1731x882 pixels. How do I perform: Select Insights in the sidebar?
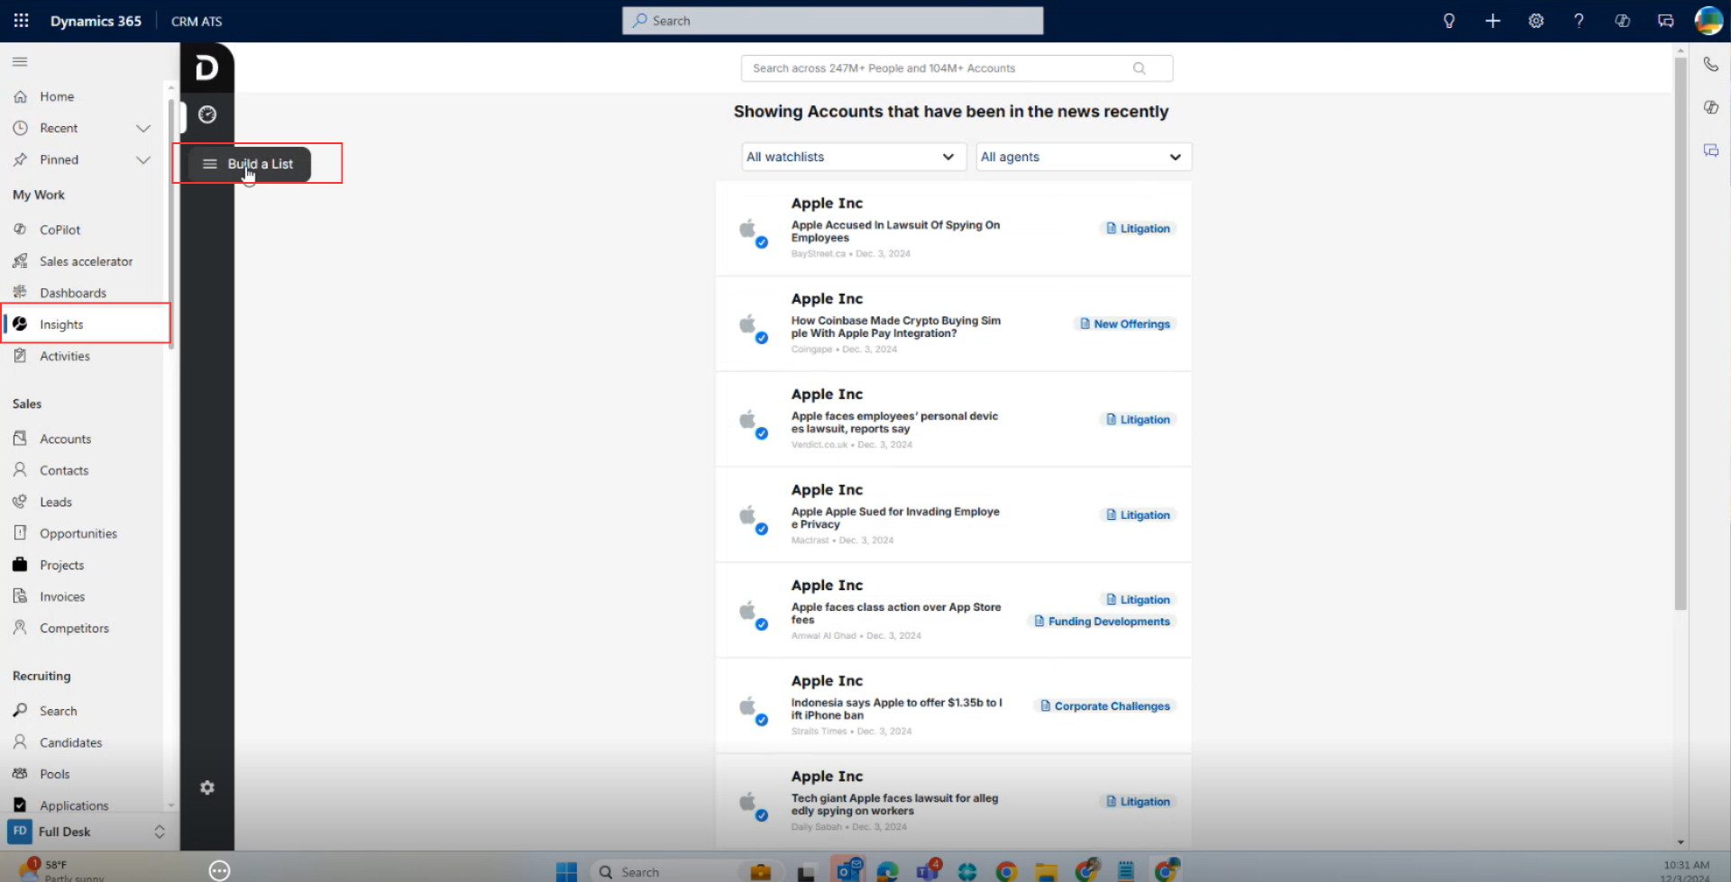[85, 324]
